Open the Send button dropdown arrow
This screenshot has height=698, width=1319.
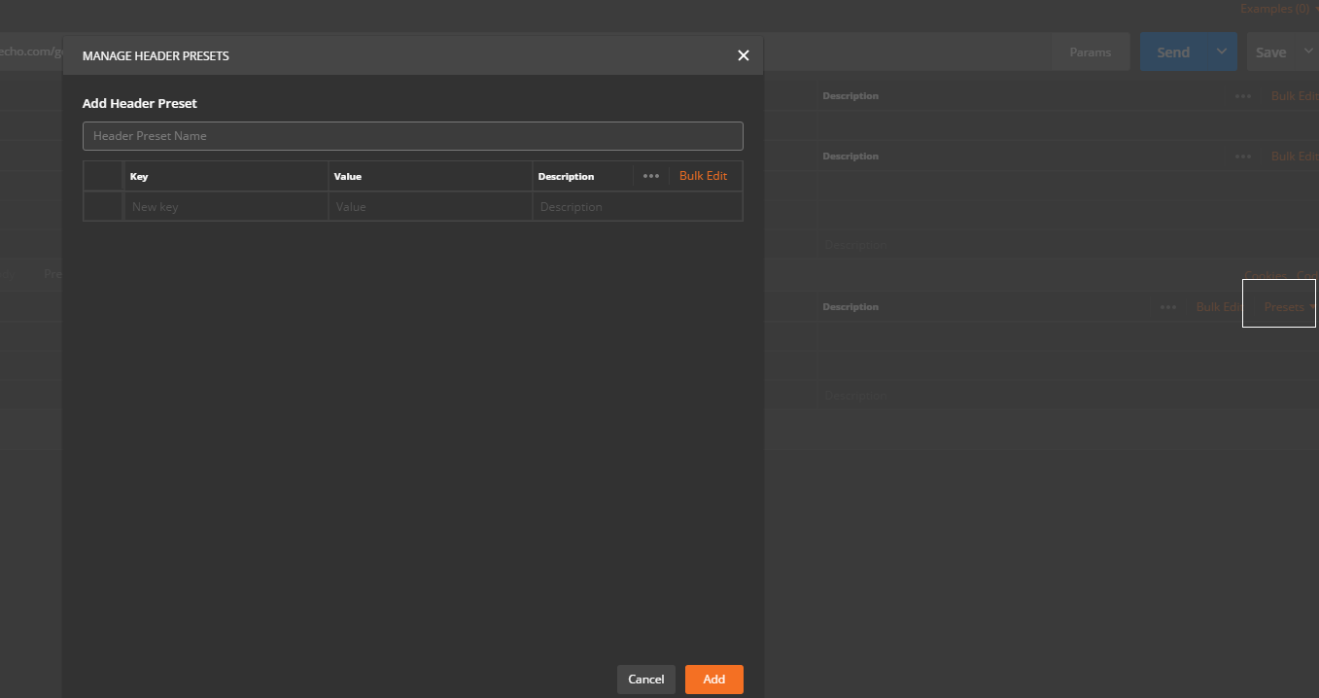[1222, 52]
